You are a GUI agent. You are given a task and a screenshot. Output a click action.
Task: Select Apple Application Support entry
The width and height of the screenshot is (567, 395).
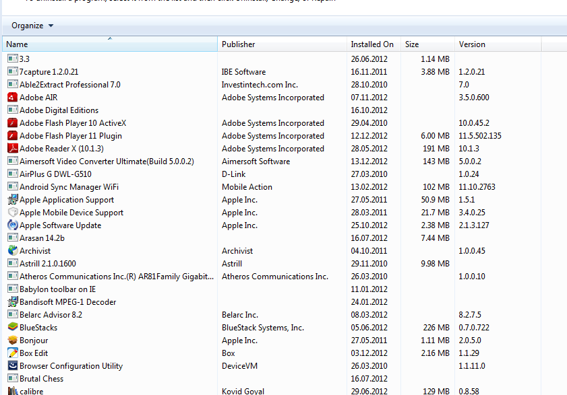[x=67, y=200]
